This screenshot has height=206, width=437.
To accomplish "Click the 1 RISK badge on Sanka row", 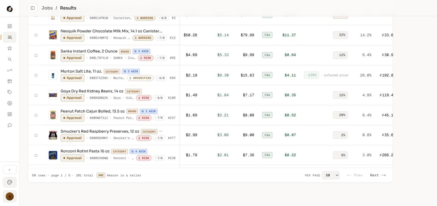I will (145, 58).
